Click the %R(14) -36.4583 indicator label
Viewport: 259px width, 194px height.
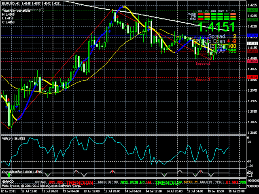tap(13, 139)
